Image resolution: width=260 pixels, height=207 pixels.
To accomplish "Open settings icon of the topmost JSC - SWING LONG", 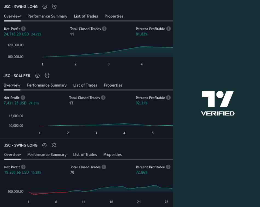I will click(45, 7).
